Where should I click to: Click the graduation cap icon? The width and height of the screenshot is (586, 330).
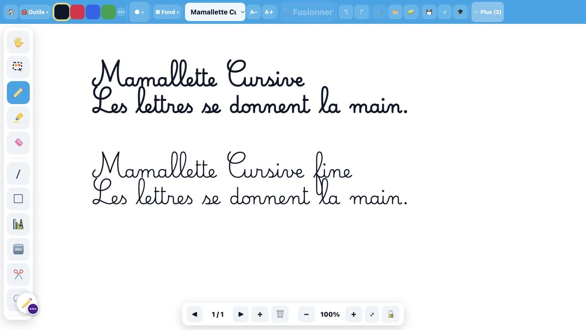pos(460,12)
